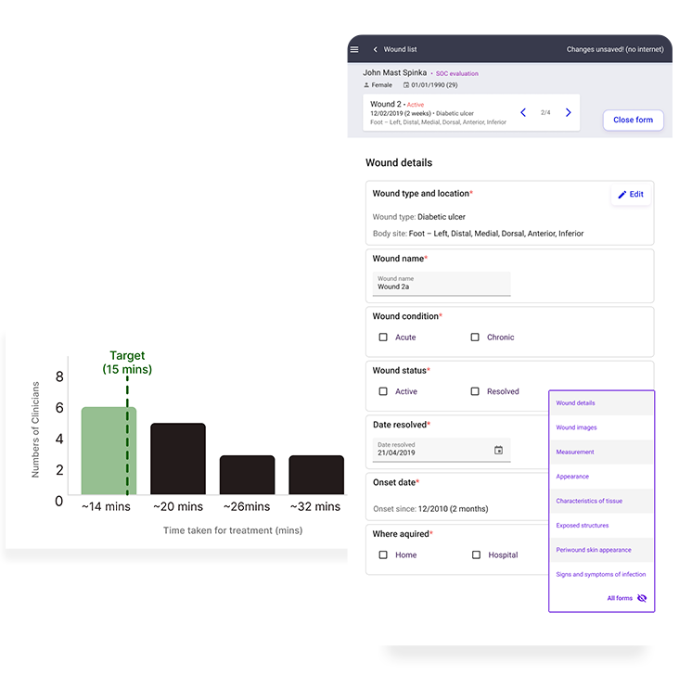
Task: Click the female gender icon
Action: coord(366,85)
